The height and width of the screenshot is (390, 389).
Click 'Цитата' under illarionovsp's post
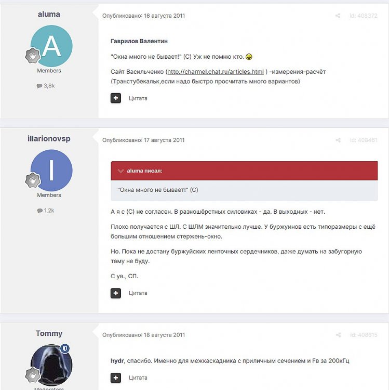point(138,293)
